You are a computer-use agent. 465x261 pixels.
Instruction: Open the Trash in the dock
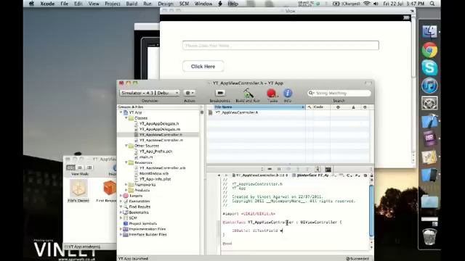tap(429, 237)
